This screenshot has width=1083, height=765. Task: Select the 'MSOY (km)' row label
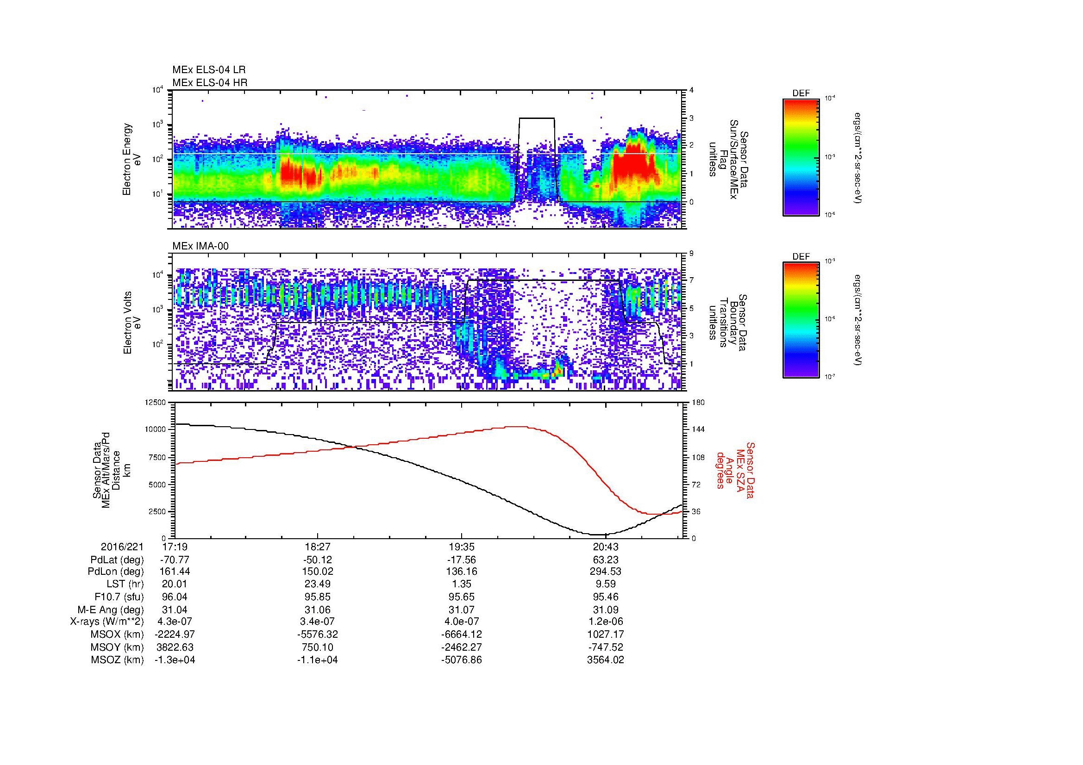(118, 647)
